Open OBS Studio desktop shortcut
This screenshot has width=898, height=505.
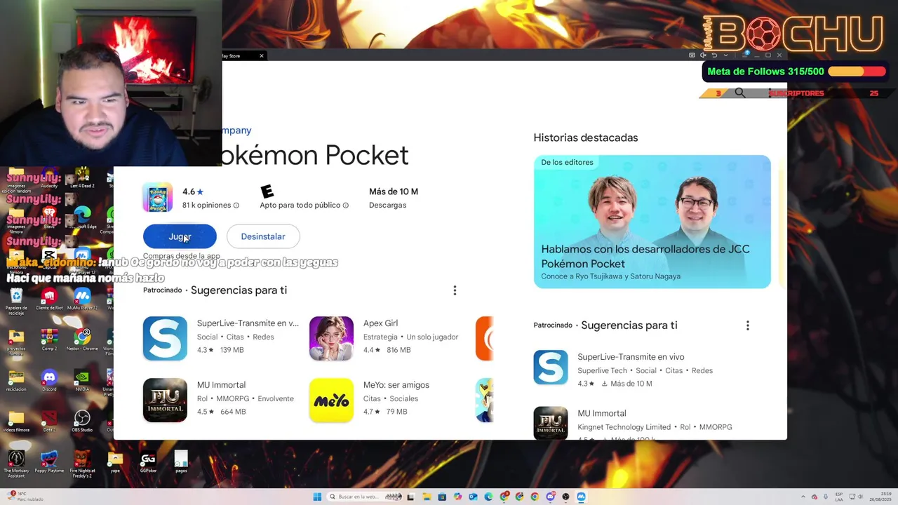coord(82,420)
